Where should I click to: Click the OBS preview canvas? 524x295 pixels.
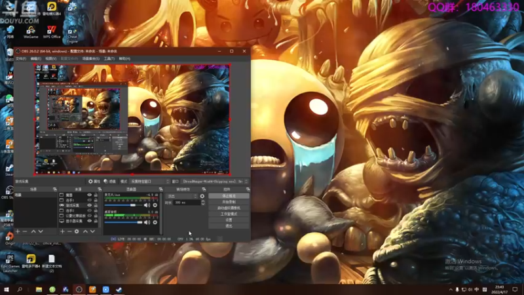132,119
